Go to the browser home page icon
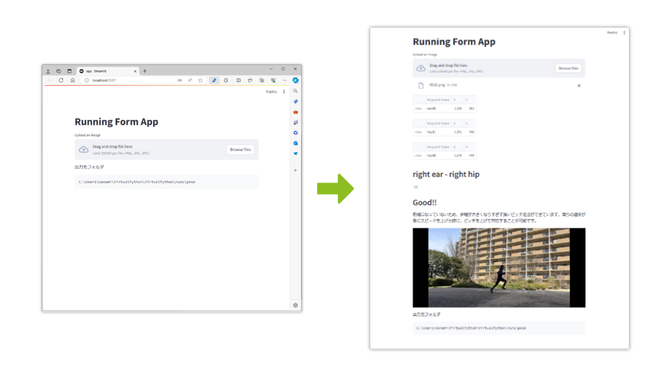Screen dimensions: 672x377 click(73, 80)
